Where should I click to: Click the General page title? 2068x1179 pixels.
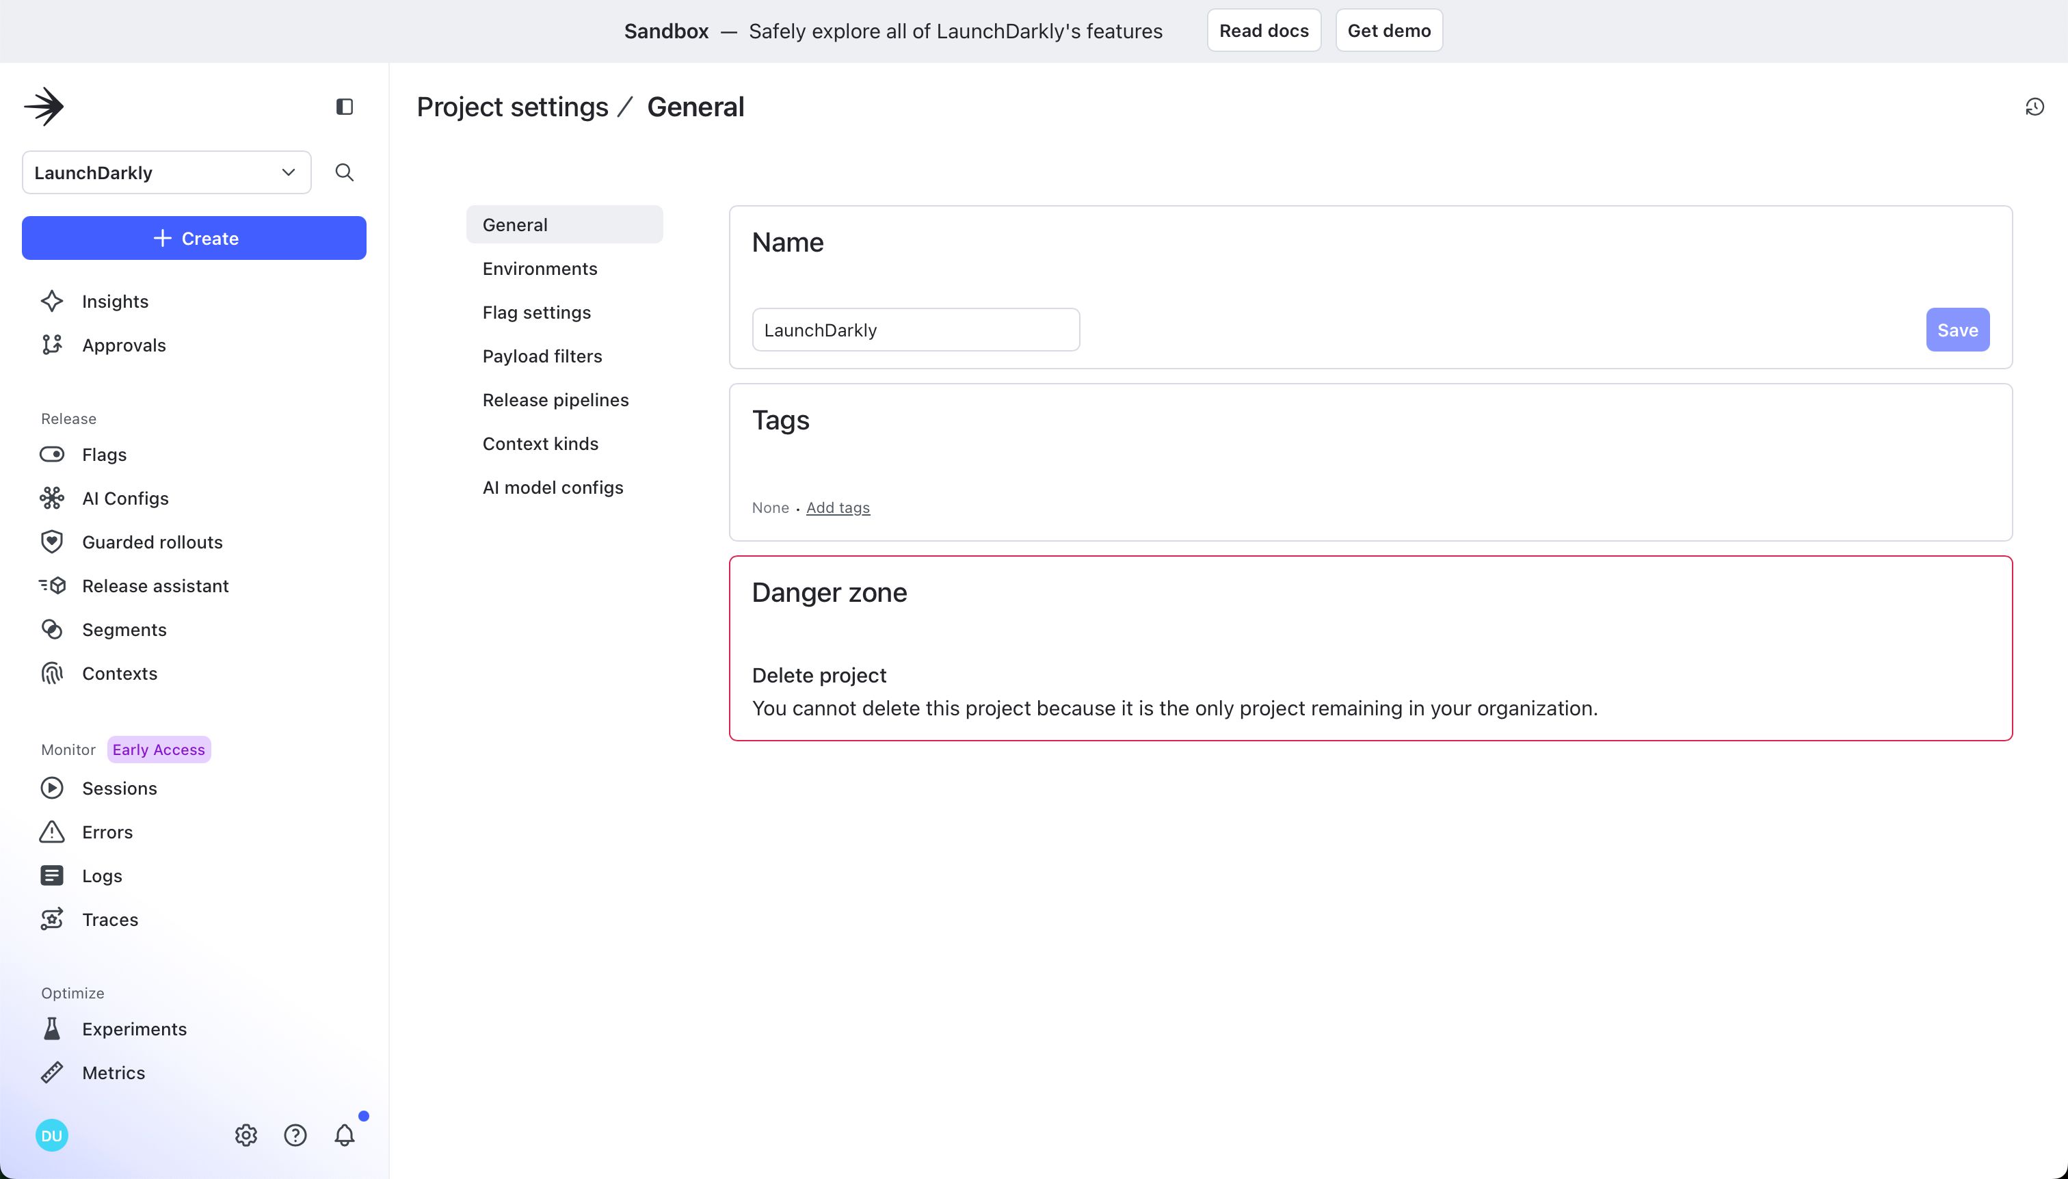[x=695, y=107]
